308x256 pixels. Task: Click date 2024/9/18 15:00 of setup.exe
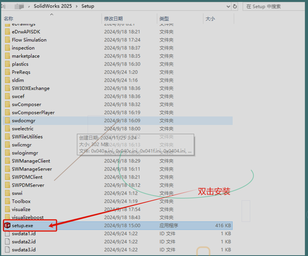click(x=122, y=225)
